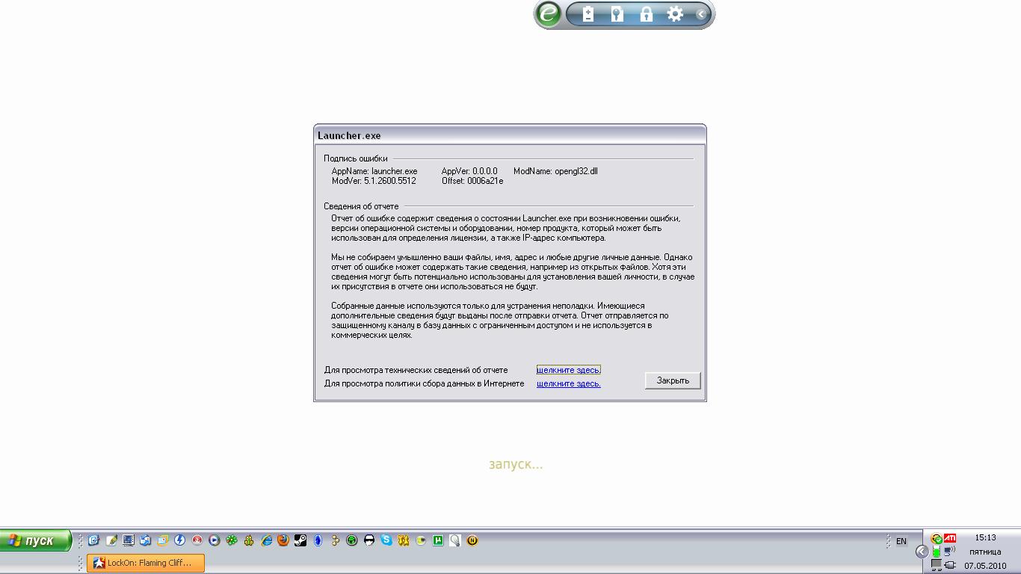The image size is (1021, 574).
Task: Click the taskbar clock showing 15:13
Action: click(x=985, y=537)
